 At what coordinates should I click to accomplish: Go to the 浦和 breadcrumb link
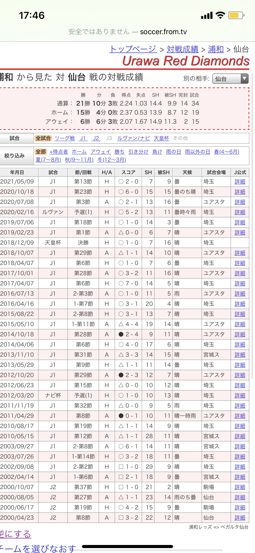pos(216,49)
